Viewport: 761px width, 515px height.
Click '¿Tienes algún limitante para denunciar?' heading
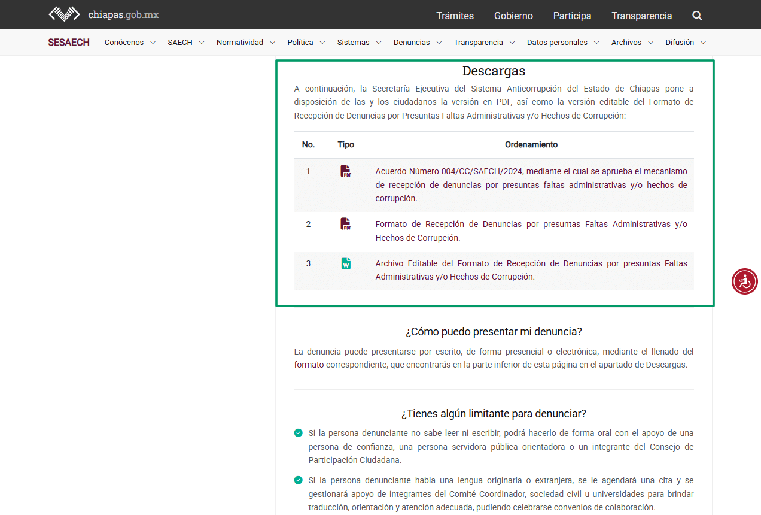pos(494,414)
